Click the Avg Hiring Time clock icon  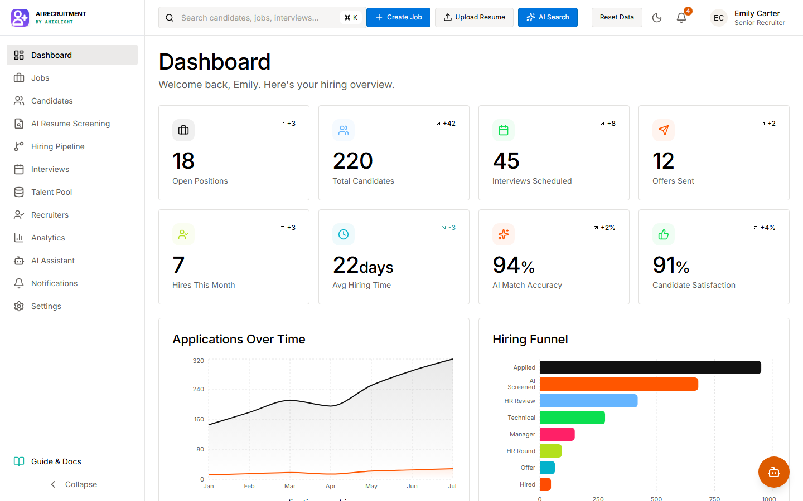[x=344, y=234]
